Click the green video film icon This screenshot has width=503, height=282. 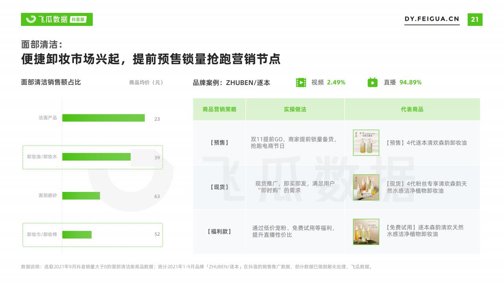point(301,82)
